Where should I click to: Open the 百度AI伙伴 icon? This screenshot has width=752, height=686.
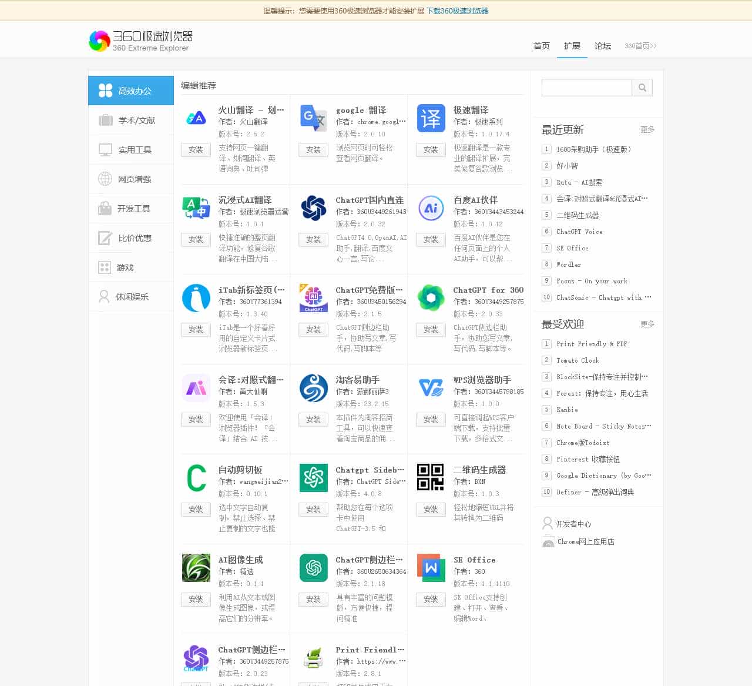coord(431,208)
